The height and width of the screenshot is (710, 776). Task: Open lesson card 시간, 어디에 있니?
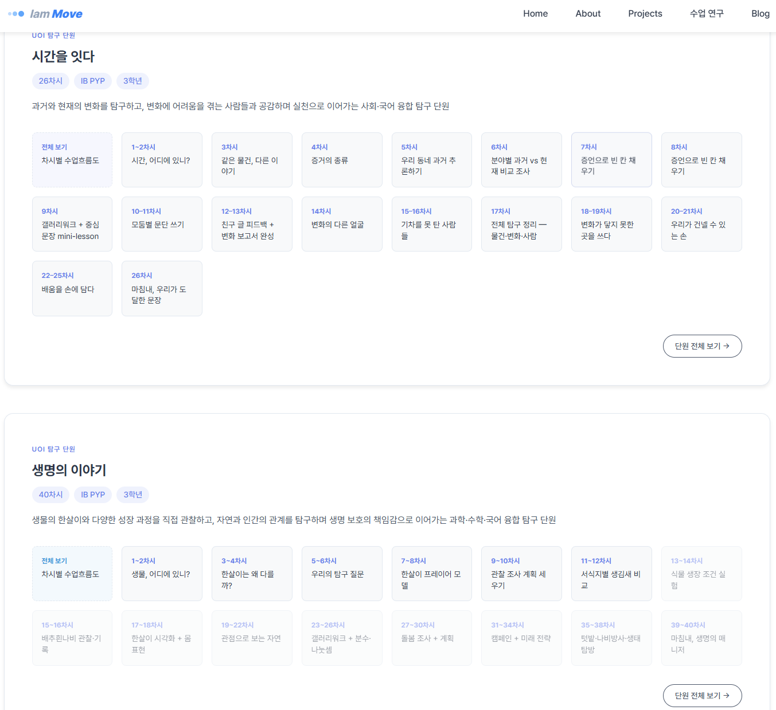pos(162,160)
